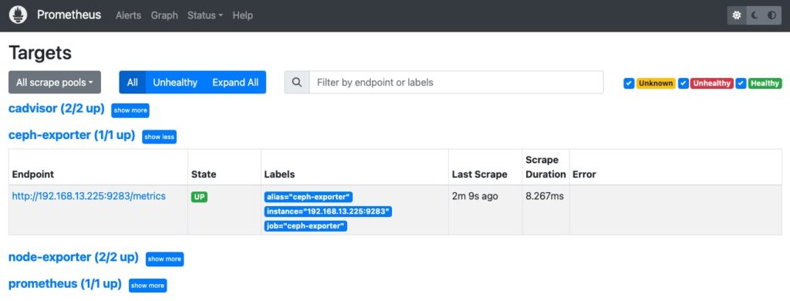This screenshot has width=790, height=301.
Task: Switch to light theme sun icon
Action: coord(737,15)
